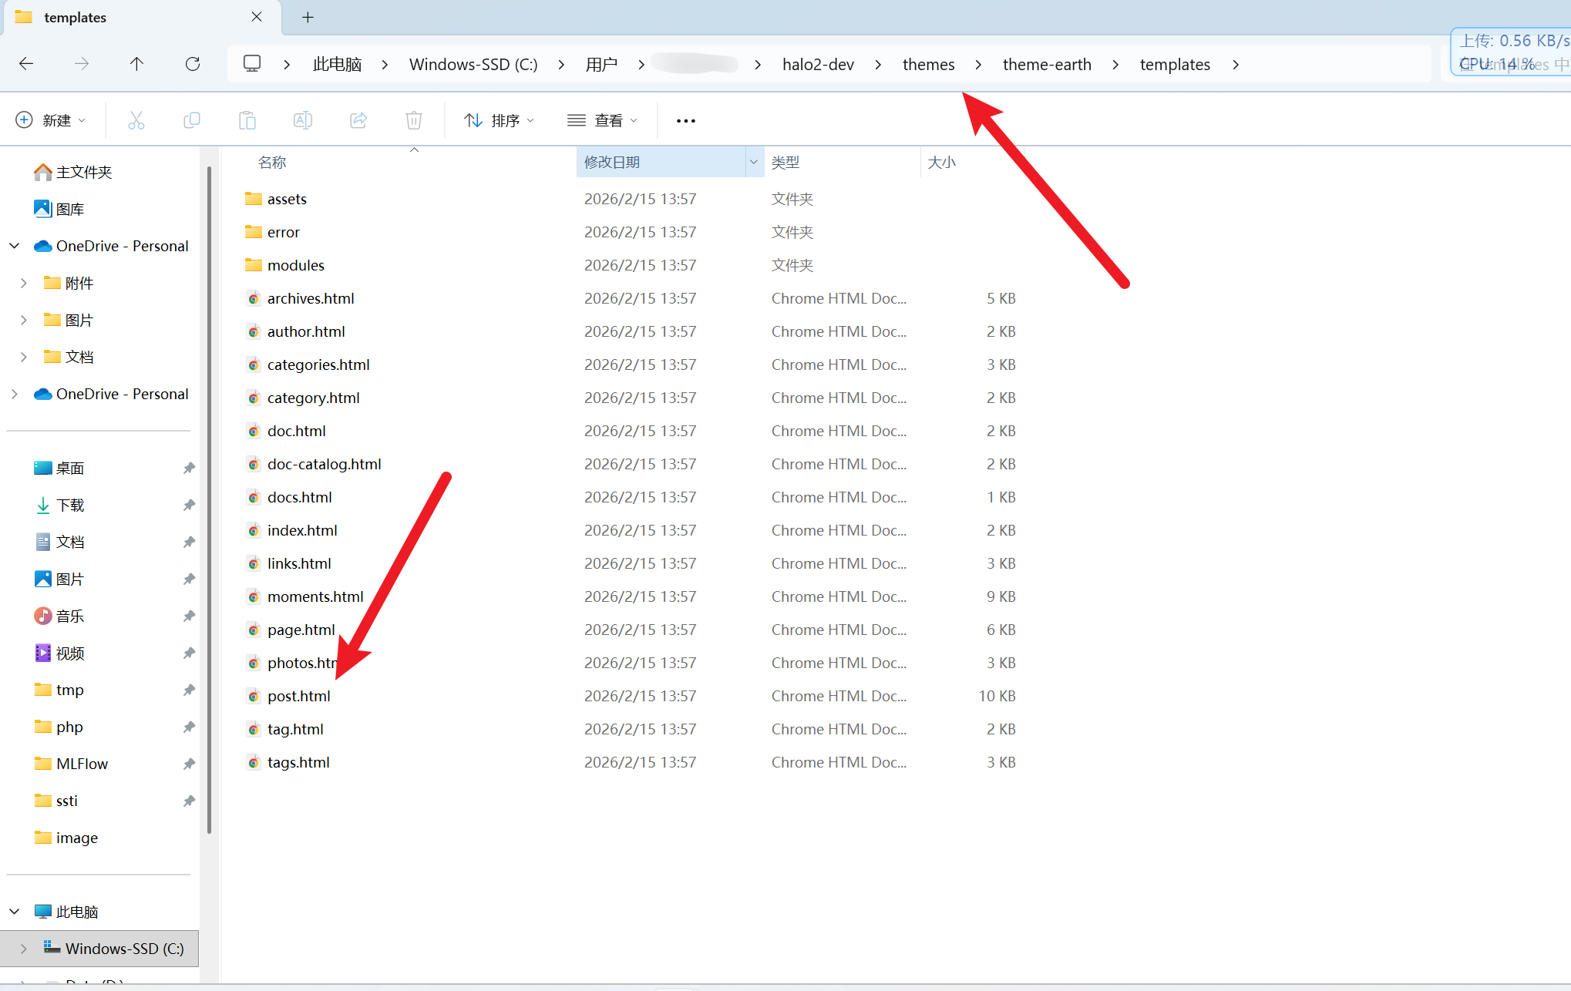Open the 排序 sort dropdown

click(499, 120)
